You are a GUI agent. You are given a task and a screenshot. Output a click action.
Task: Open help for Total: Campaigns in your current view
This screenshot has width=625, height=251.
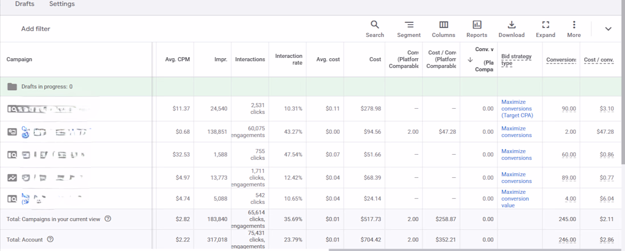(107, 219)
